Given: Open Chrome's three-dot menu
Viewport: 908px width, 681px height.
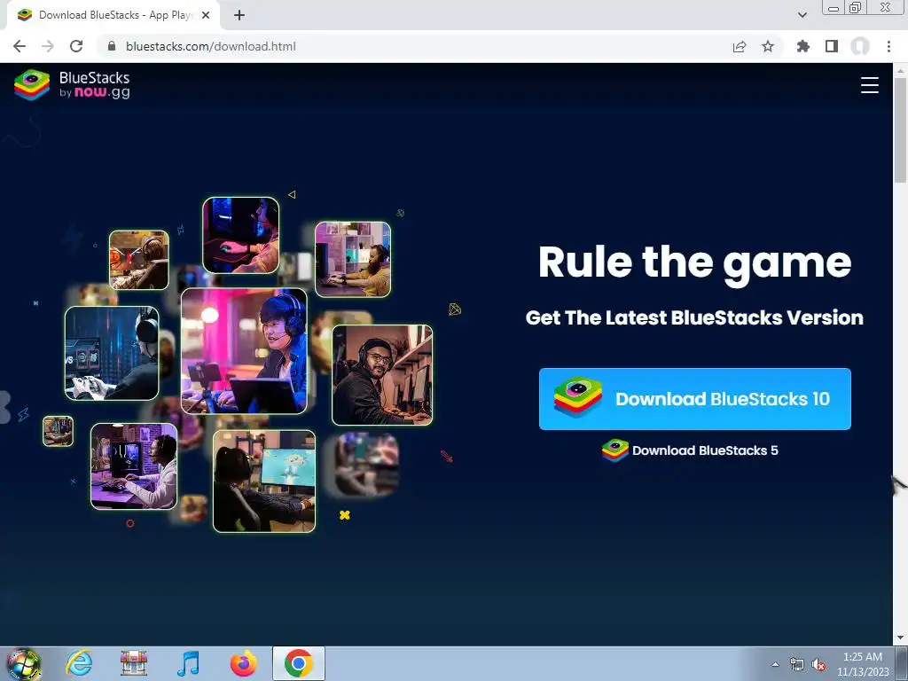Looking at the screenshot, I should coord(888,46).
